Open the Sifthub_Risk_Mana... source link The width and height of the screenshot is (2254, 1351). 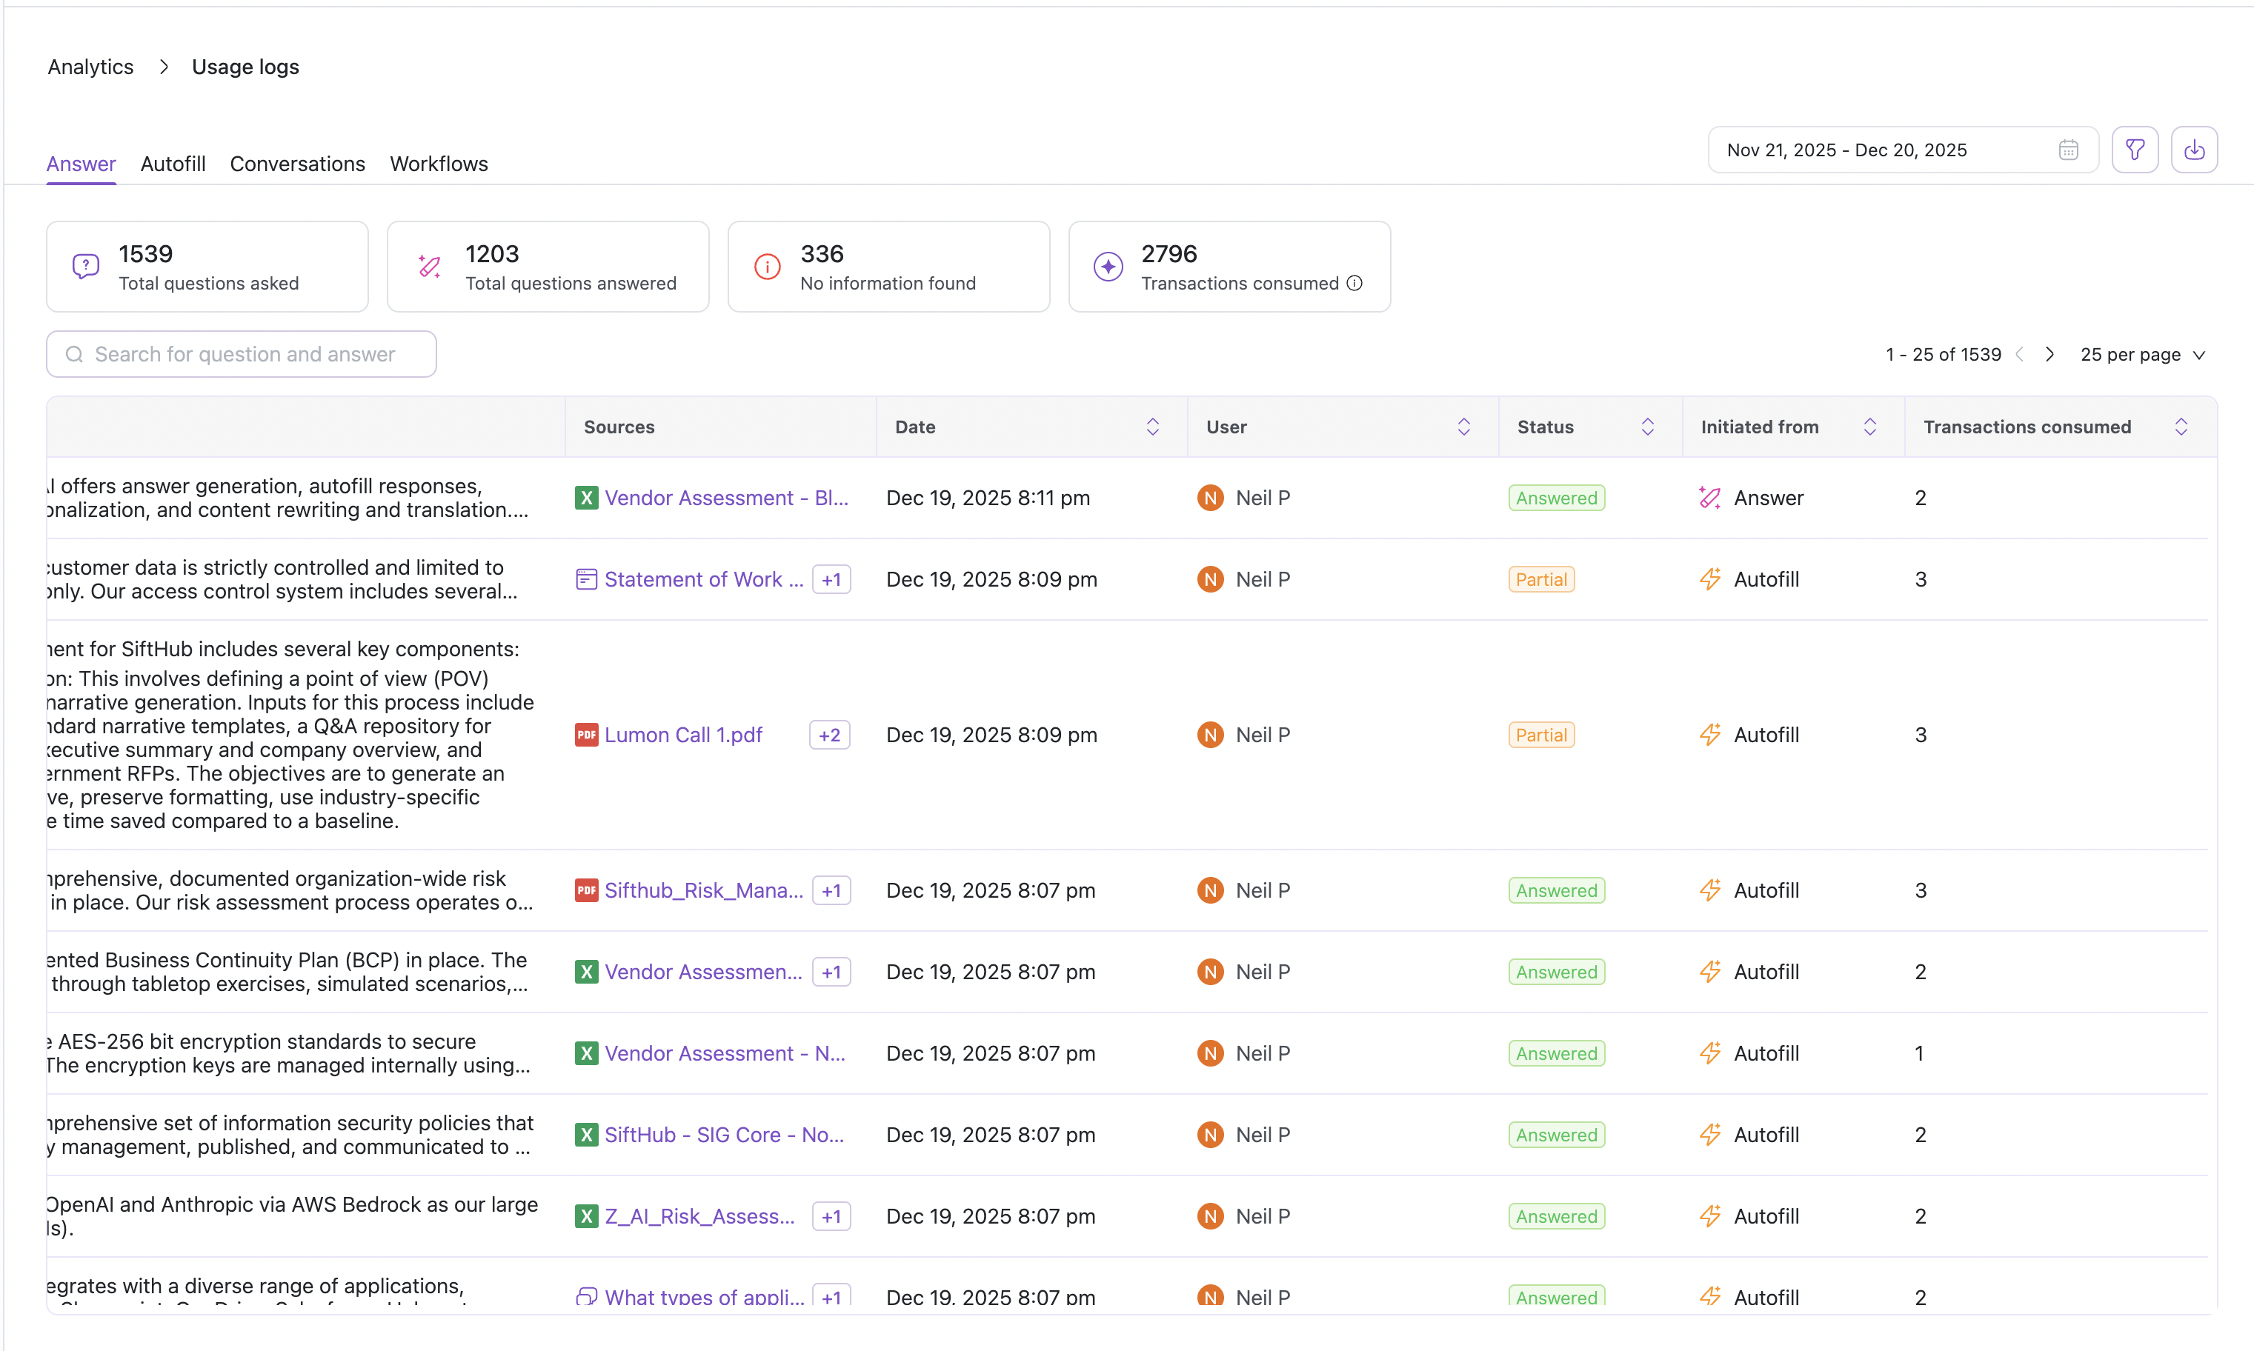pos(703,890)
